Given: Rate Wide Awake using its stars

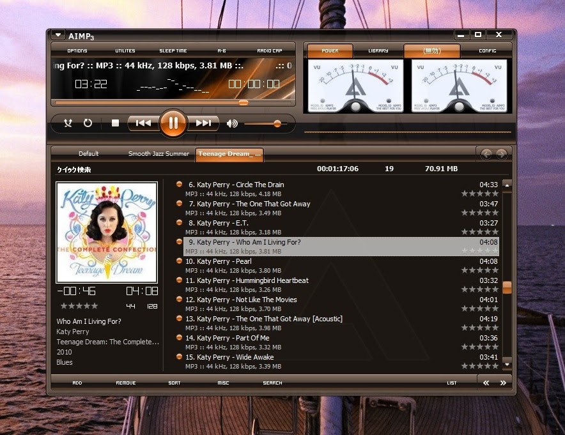Looking at the screenshot, I should (x=480, y=366).
